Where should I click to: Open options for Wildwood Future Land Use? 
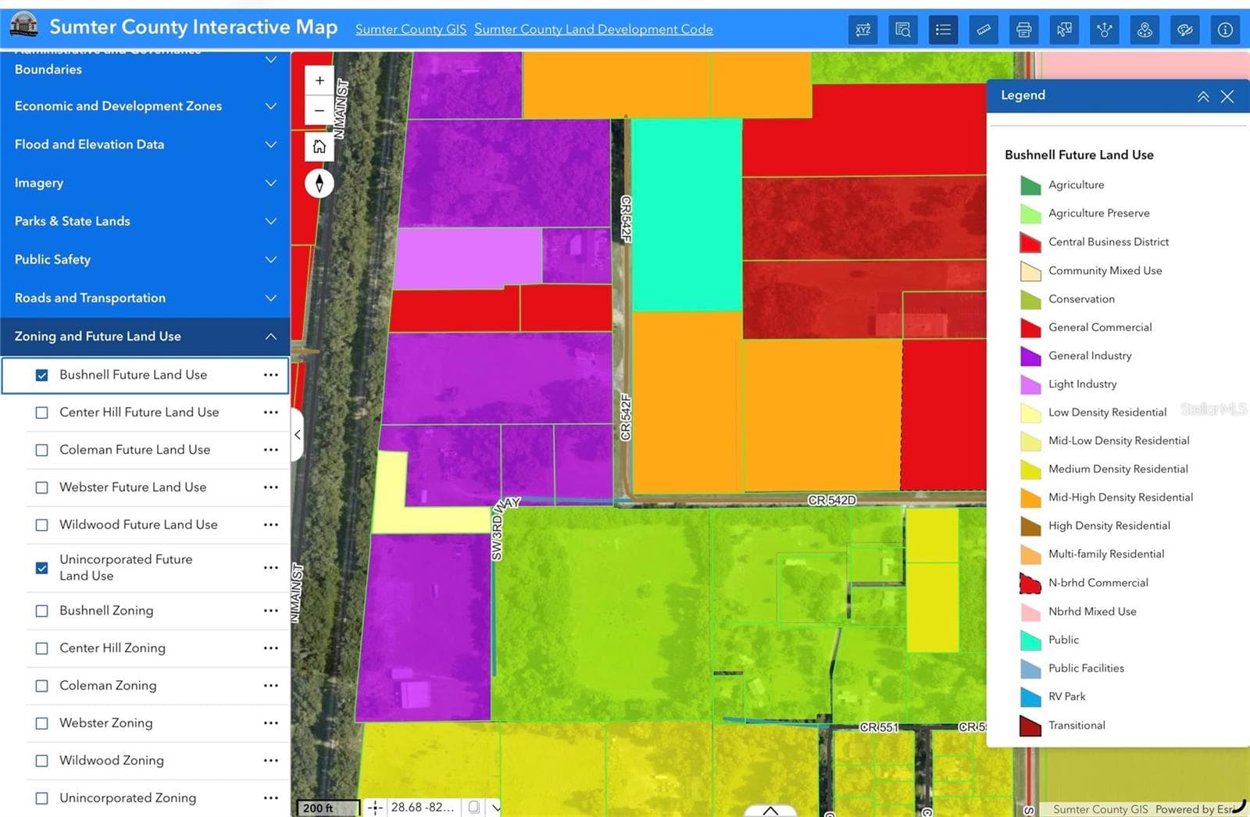(271, 525)
